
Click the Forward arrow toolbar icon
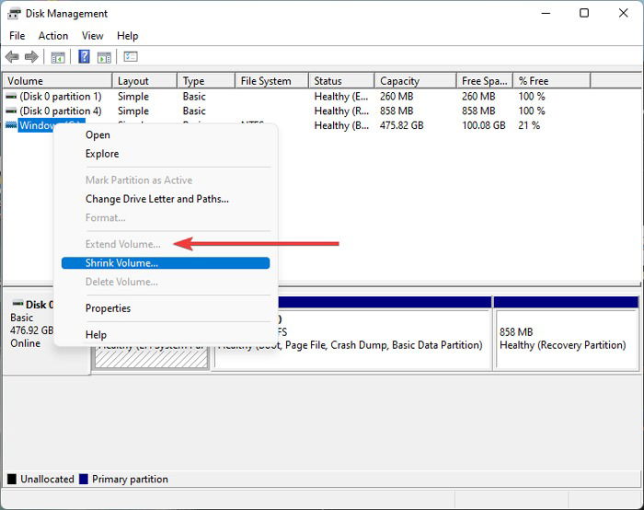click(31, 56)
